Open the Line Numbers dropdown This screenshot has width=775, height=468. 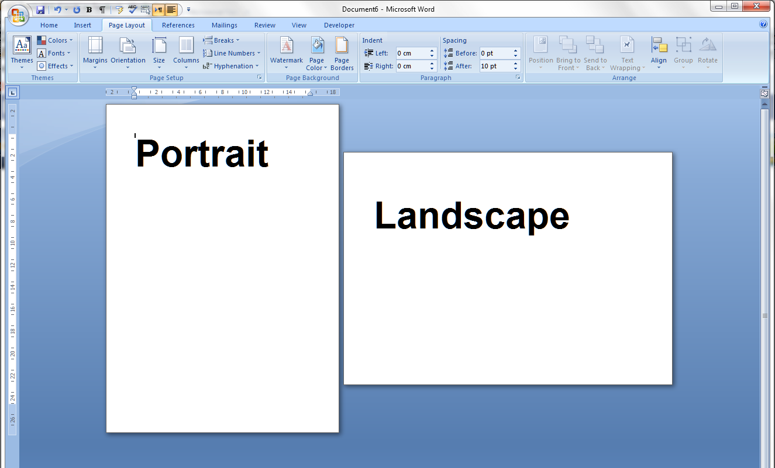coord(232,53)
